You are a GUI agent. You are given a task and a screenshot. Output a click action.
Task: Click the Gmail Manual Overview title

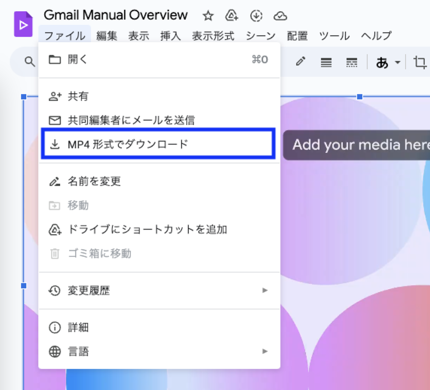point(116,15)
